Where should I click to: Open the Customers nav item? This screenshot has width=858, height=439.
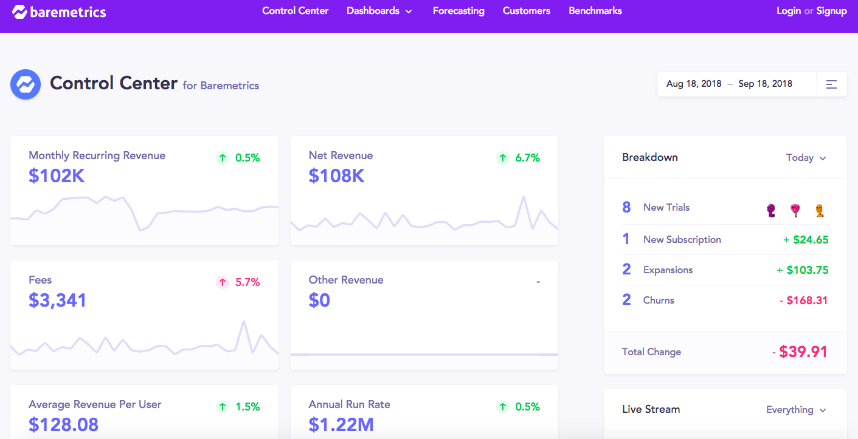tap(526, 11)
